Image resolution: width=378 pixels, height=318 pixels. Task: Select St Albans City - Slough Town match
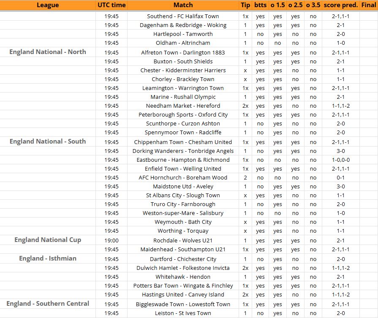183,195
